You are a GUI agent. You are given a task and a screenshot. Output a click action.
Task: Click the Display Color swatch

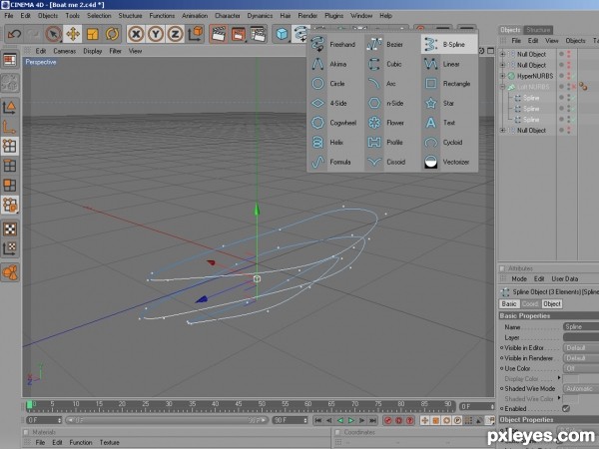tap(571, 379)
